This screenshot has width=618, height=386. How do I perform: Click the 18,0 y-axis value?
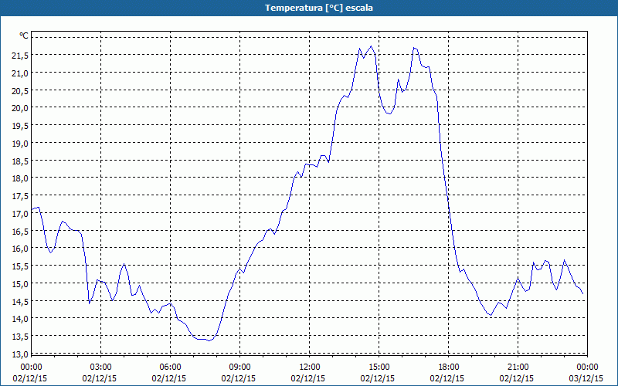(20, 179)
